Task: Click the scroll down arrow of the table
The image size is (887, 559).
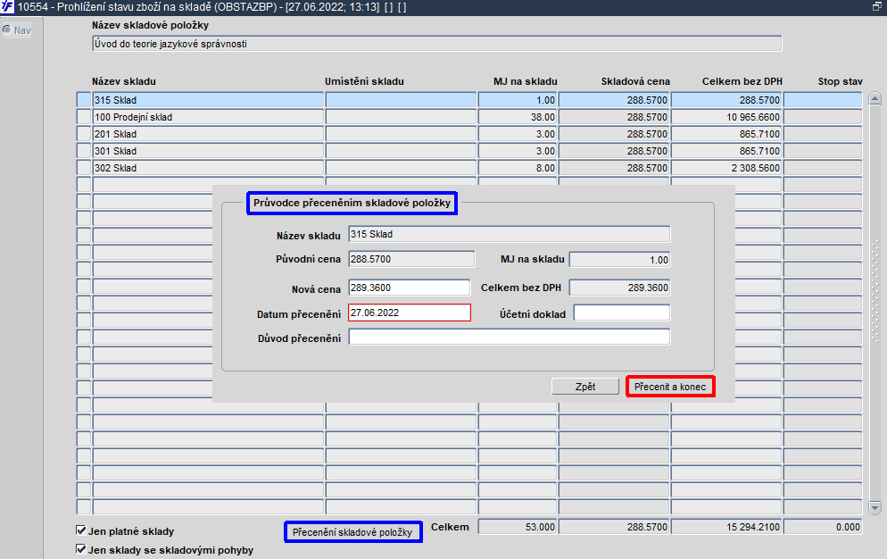Action: (875, 507)
